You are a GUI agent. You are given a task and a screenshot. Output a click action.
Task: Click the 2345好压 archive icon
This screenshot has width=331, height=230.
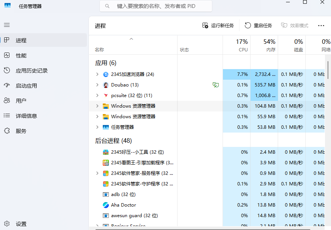click(x=105, y=152)
